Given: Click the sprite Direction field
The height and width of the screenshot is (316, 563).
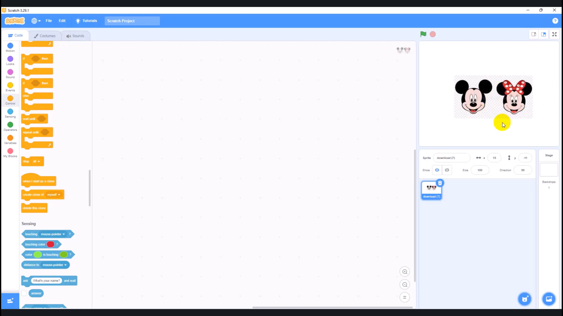Looking at the screenshot, I should [523, 170].
